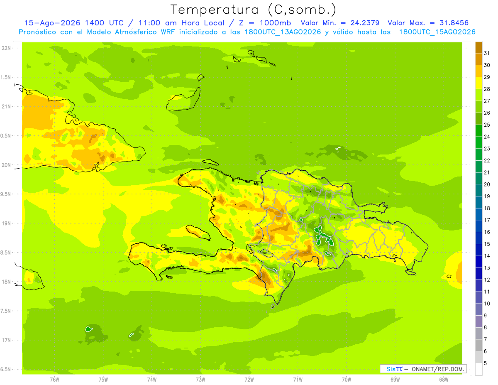Click the '22N' latitude label
498x385 pixels.
(x=6, y=48)
